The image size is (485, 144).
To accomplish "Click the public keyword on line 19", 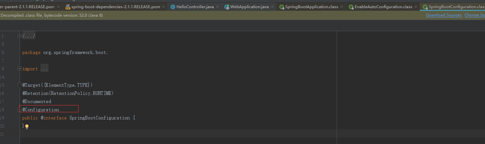I will pyautogui.click(x=30, y=118).
